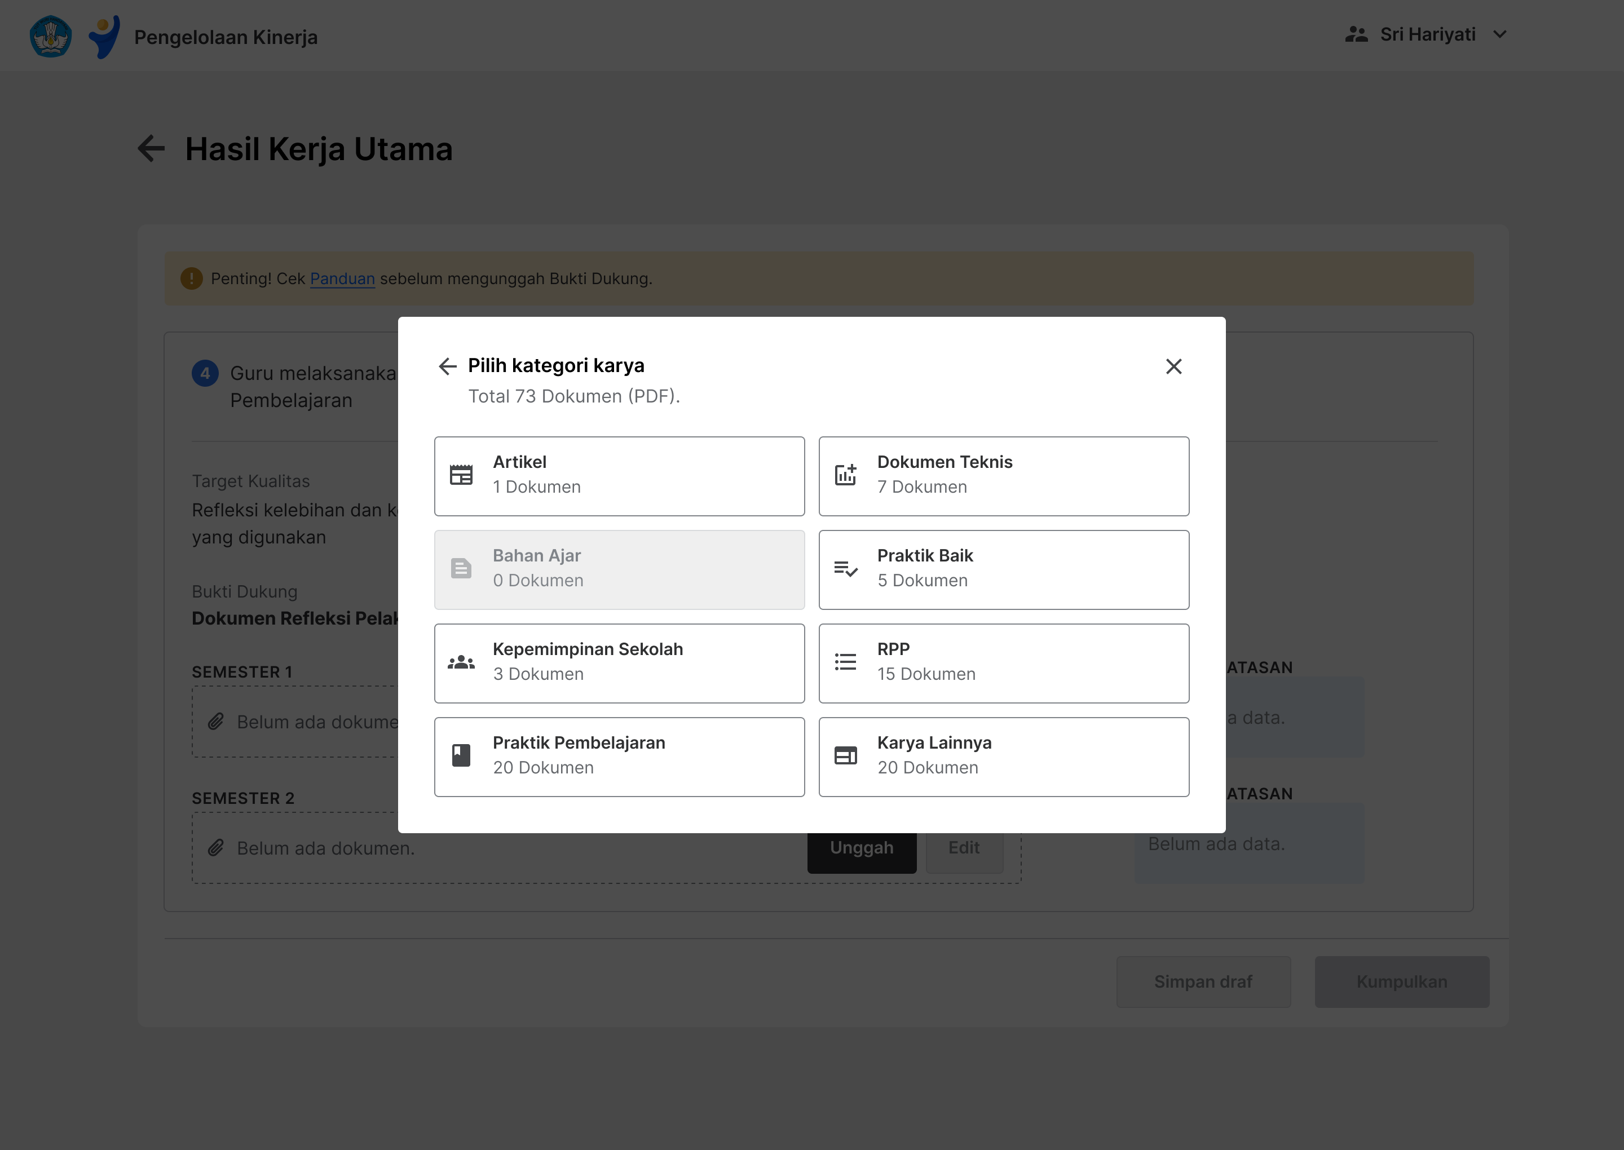Click 'Belum ada data.' in Semester 2 row
The width and height of the screenshot is (1624, 1150).
click(1216, 843)
